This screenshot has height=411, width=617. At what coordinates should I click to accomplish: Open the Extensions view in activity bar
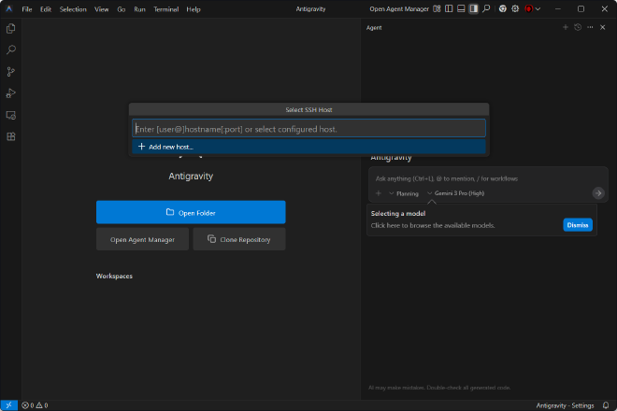click(11, 136)
